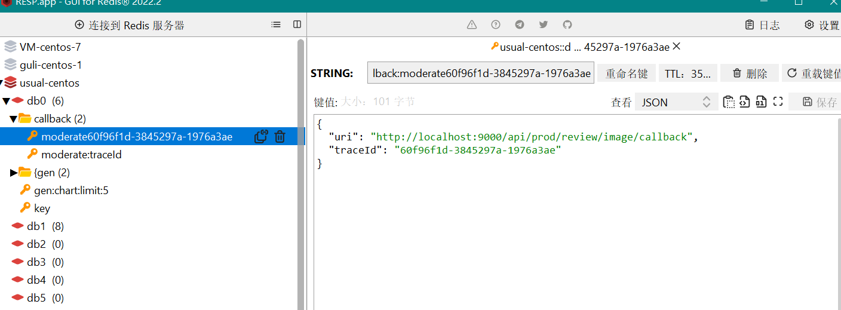Open the Telegram icon link in top toolbar

[x=520, y=24]
